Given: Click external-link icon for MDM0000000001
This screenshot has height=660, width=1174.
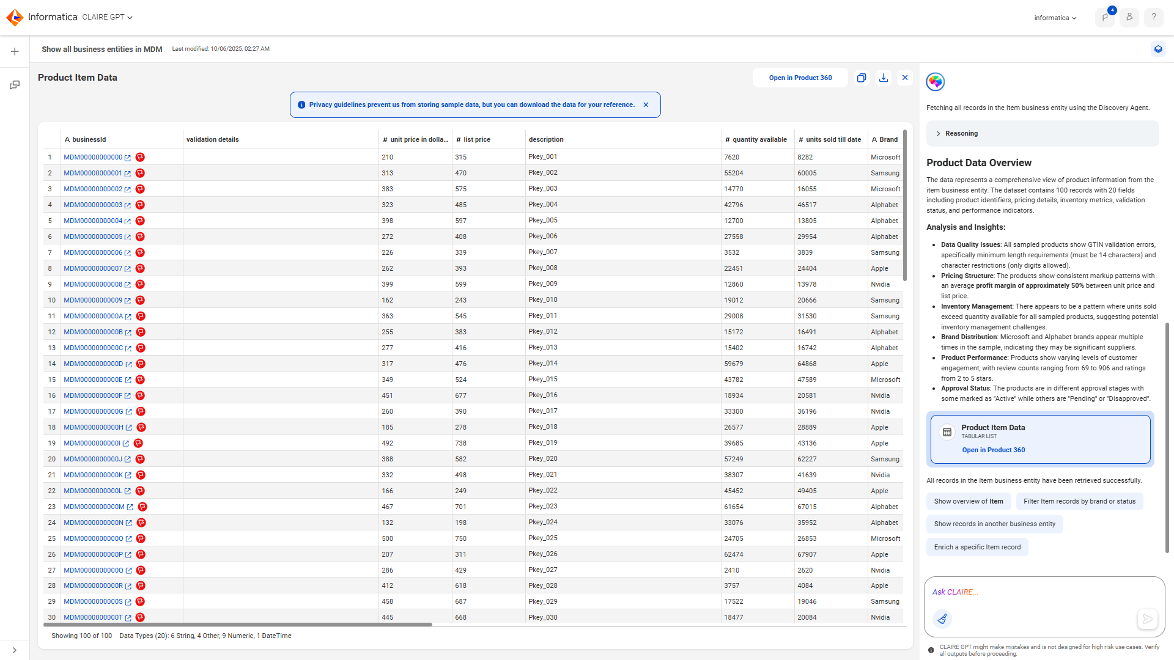Looking at the screenshot, I should (128, 174).
